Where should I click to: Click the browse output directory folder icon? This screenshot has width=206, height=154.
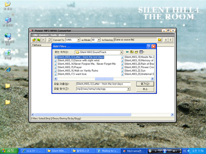[x=160, y=40]
